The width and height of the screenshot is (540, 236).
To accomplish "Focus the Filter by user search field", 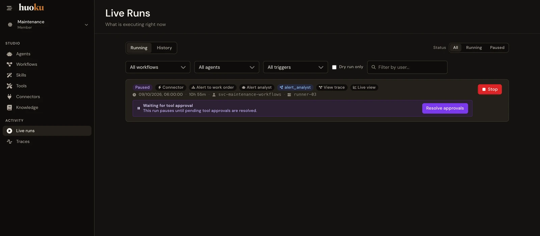I will click(407, 67).
